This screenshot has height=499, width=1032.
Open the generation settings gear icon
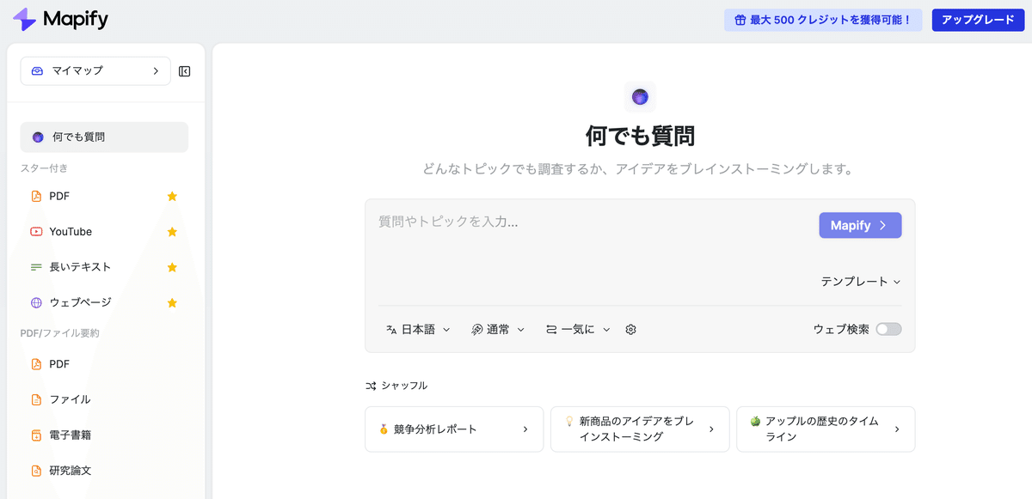(x=630, y=329)
